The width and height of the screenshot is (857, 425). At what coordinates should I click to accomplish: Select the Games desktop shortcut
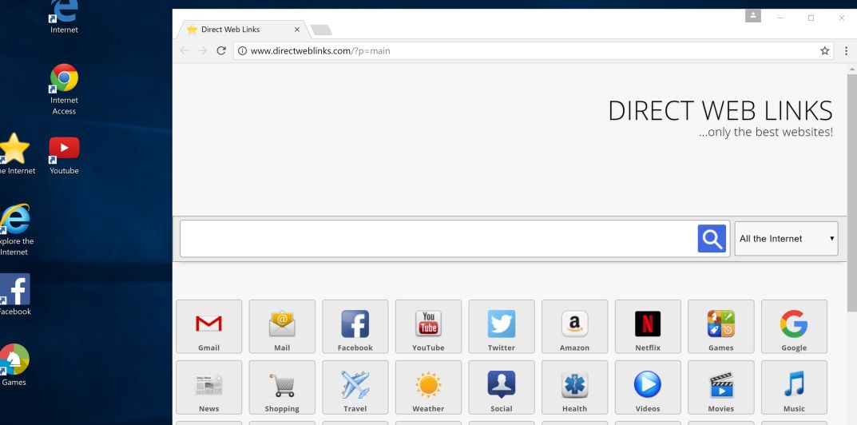(x=14, y=364)
